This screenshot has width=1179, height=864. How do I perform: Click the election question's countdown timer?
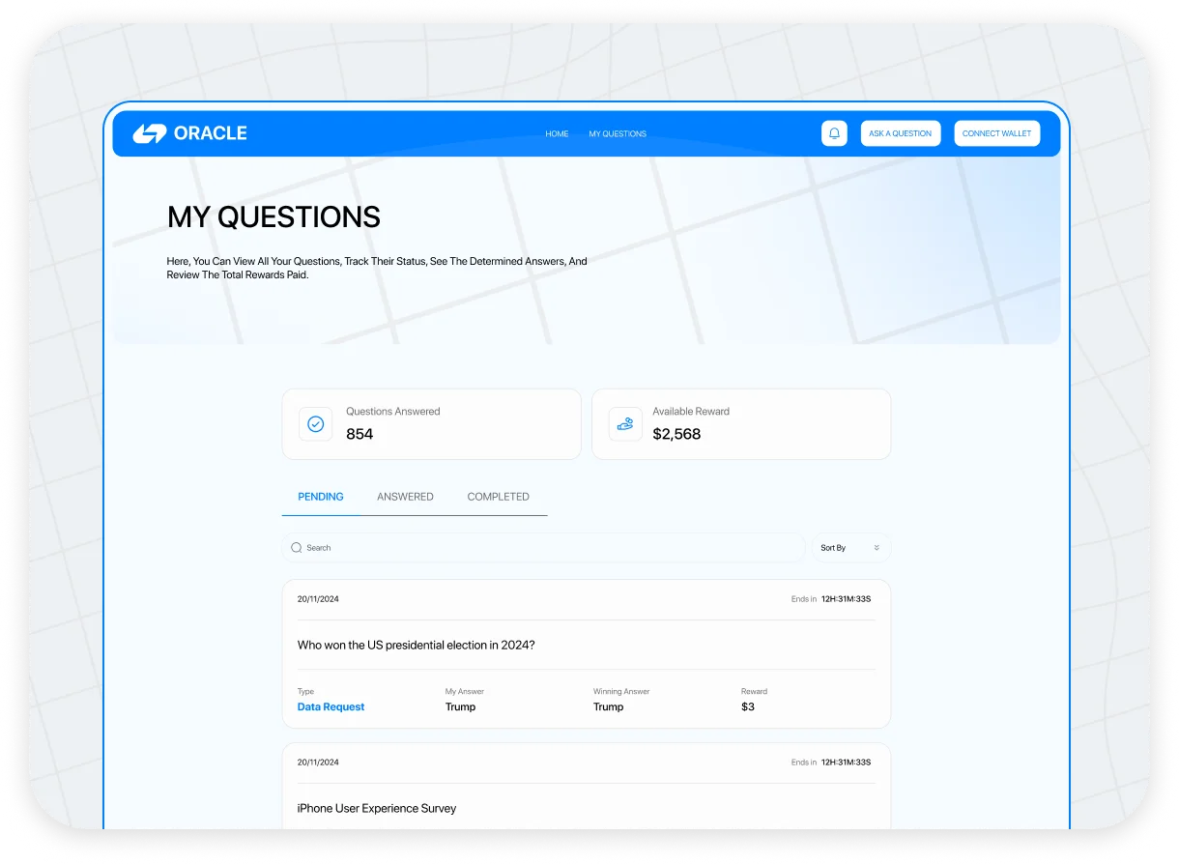[846, 599]
